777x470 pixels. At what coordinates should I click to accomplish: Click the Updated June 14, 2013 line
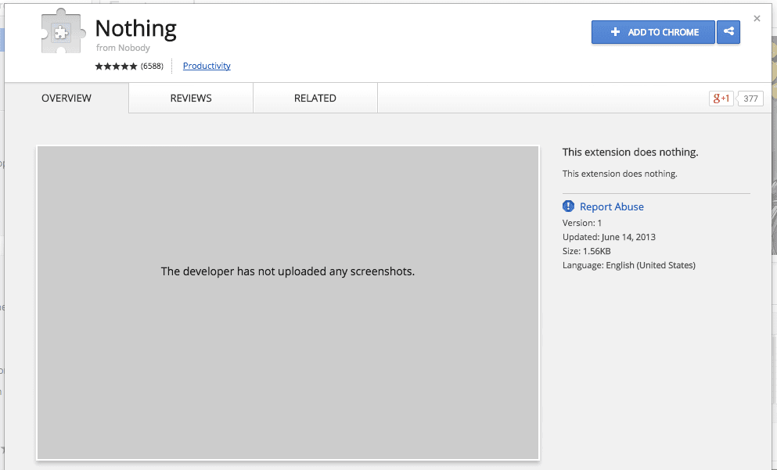point(609,237)
